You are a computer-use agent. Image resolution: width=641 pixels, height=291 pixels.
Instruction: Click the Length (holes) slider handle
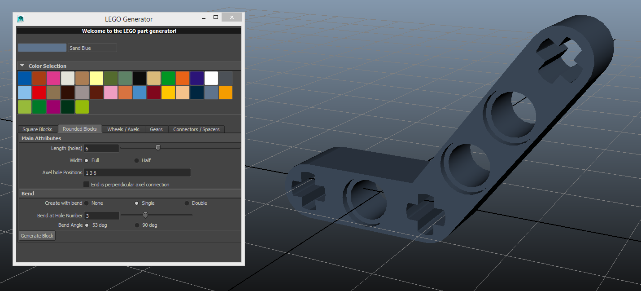158,148
